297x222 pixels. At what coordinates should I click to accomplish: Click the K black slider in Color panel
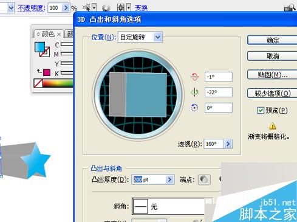tap(67, 73)
